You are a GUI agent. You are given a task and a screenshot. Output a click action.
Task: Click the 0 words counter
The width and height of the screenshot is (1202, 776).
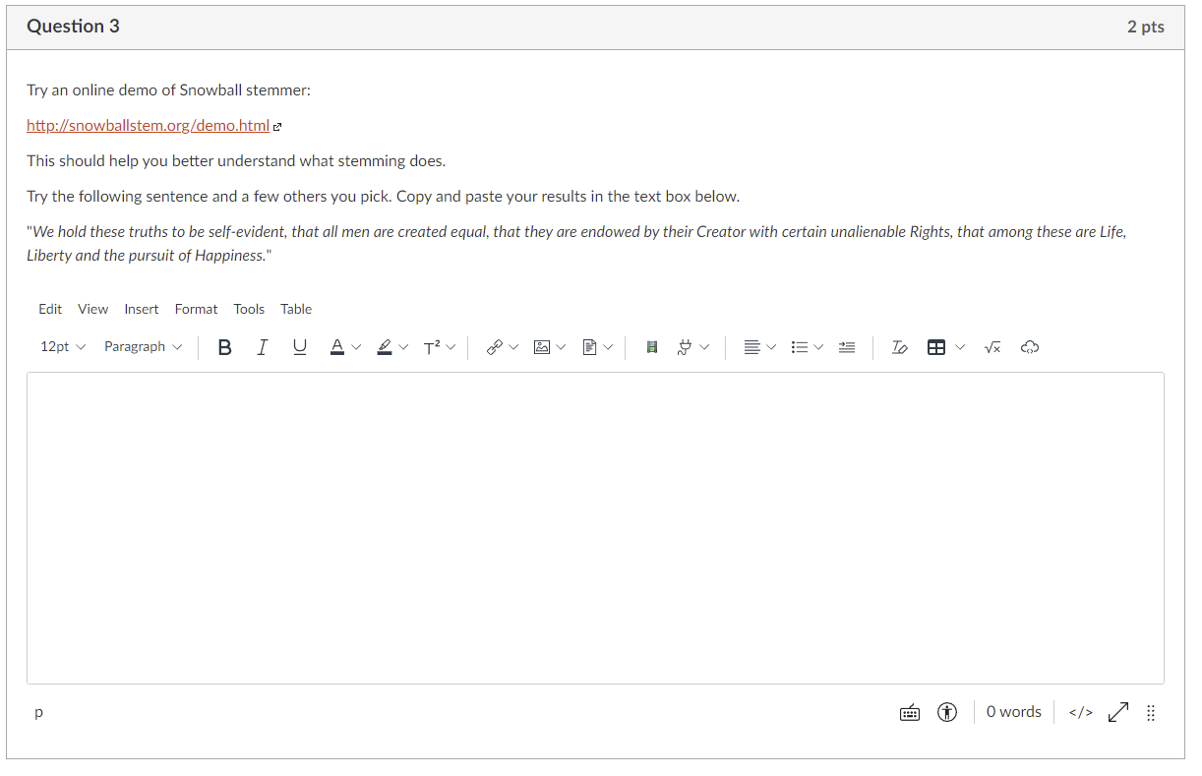pos(1013,711)
